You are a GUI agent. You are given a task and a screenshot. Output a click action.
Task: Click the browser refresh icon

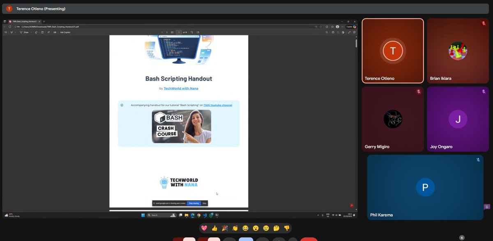10,27
